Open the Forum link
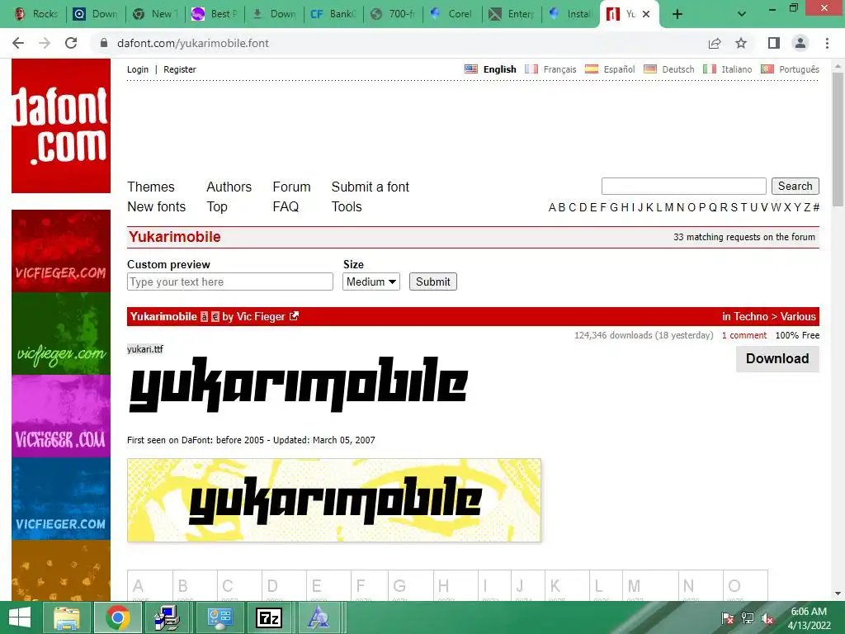Viewport: 845px width, 634px height. 291,187
